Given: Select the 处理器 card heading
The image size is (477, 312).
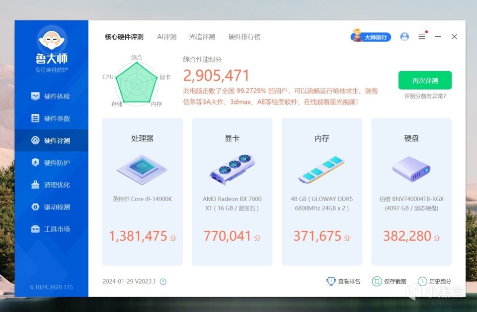Looking at the screenshot, I should pyautogui.click(x=142, y=138).
